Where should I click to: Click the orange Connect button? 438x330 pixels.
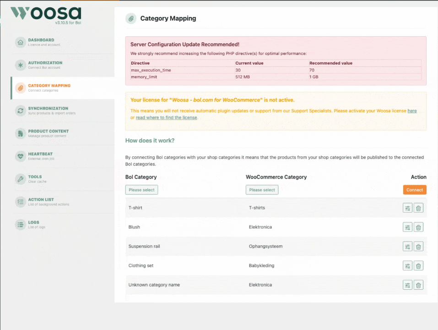(x=415, y=190)
